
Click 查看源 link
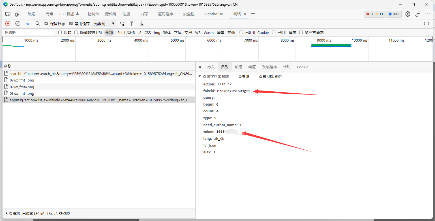tap(244, 76)
